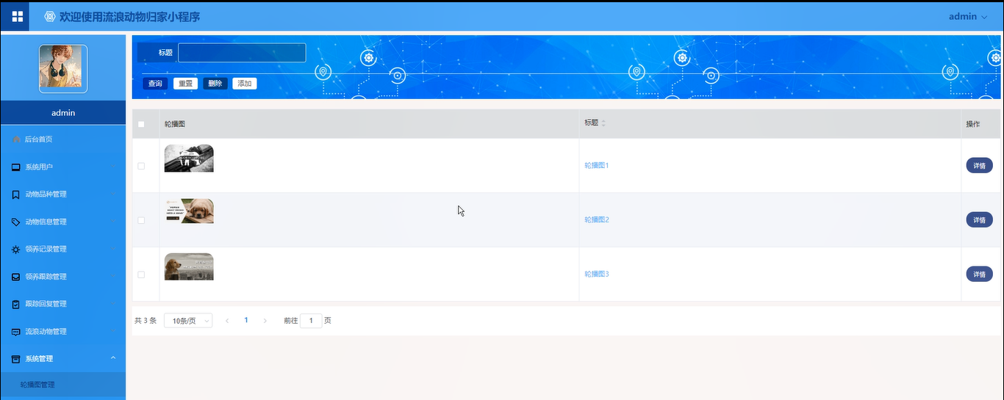1004x400 pixels.
Task: Click the 轮播图3 dog thumbnail
Action: tap(189, 267)
